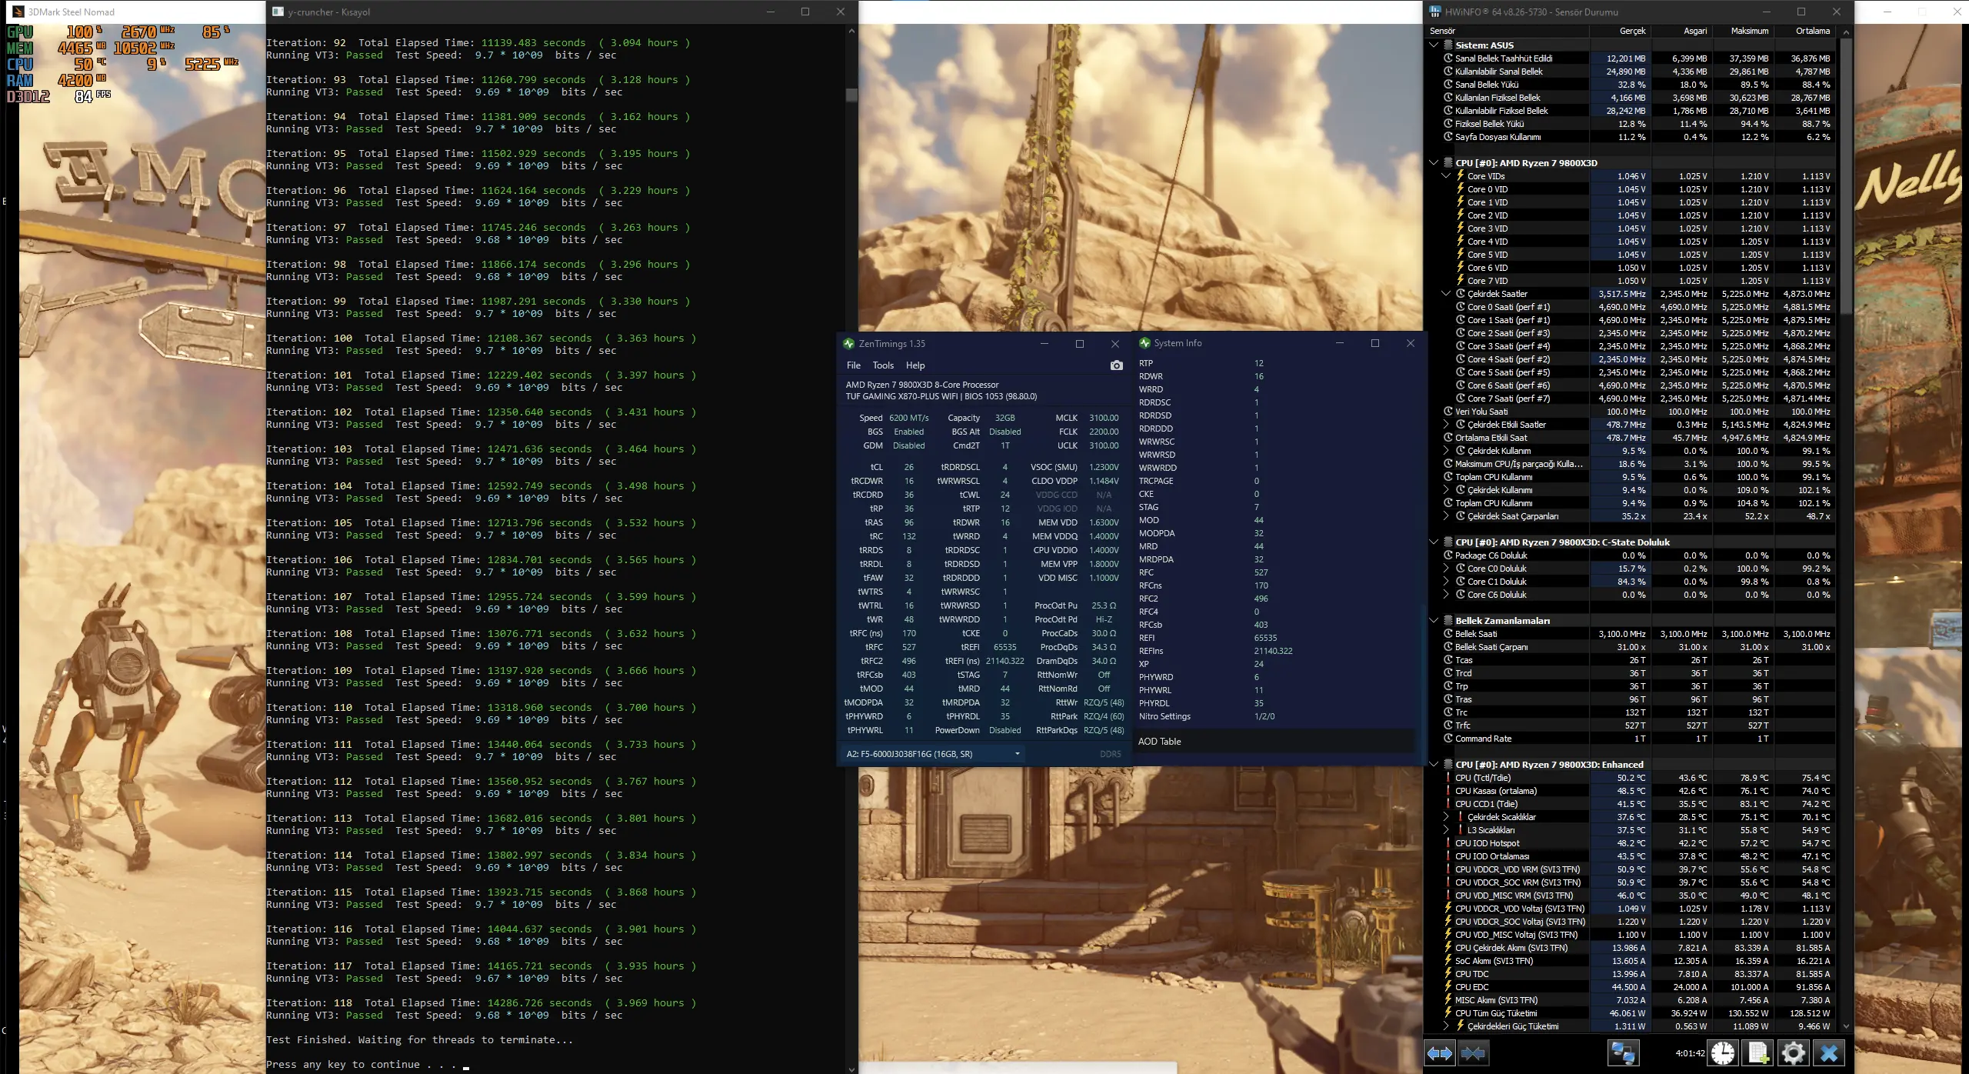Open HWiNFO remote network monitors icon
The height and width of the screenshot is (1074, 1969).
(x=1623, y=1052)
